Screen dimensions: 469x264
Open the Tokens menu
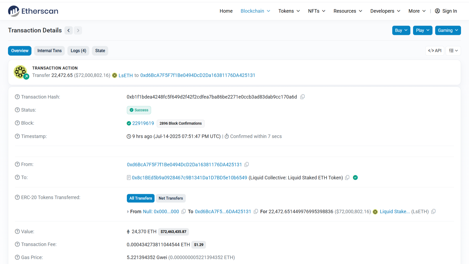point(289,11)
